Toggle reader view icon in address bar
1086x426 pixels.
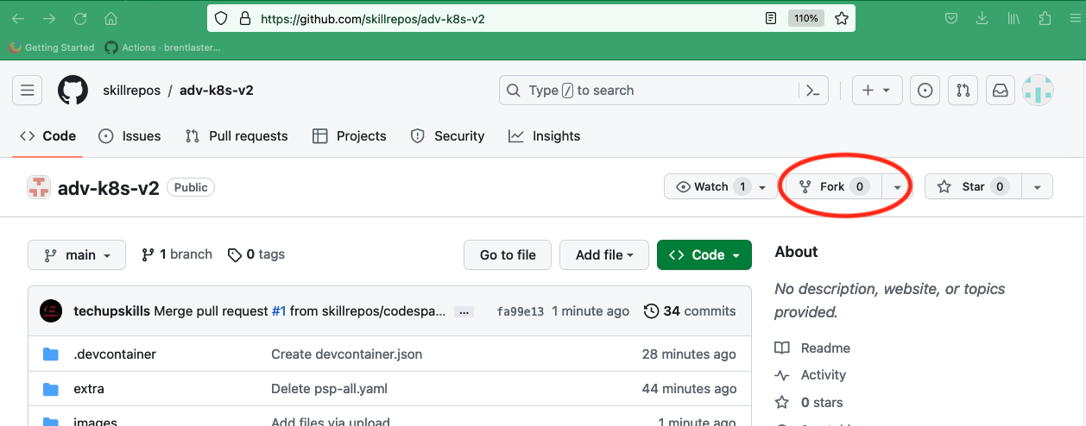click(x=771, y=18)
